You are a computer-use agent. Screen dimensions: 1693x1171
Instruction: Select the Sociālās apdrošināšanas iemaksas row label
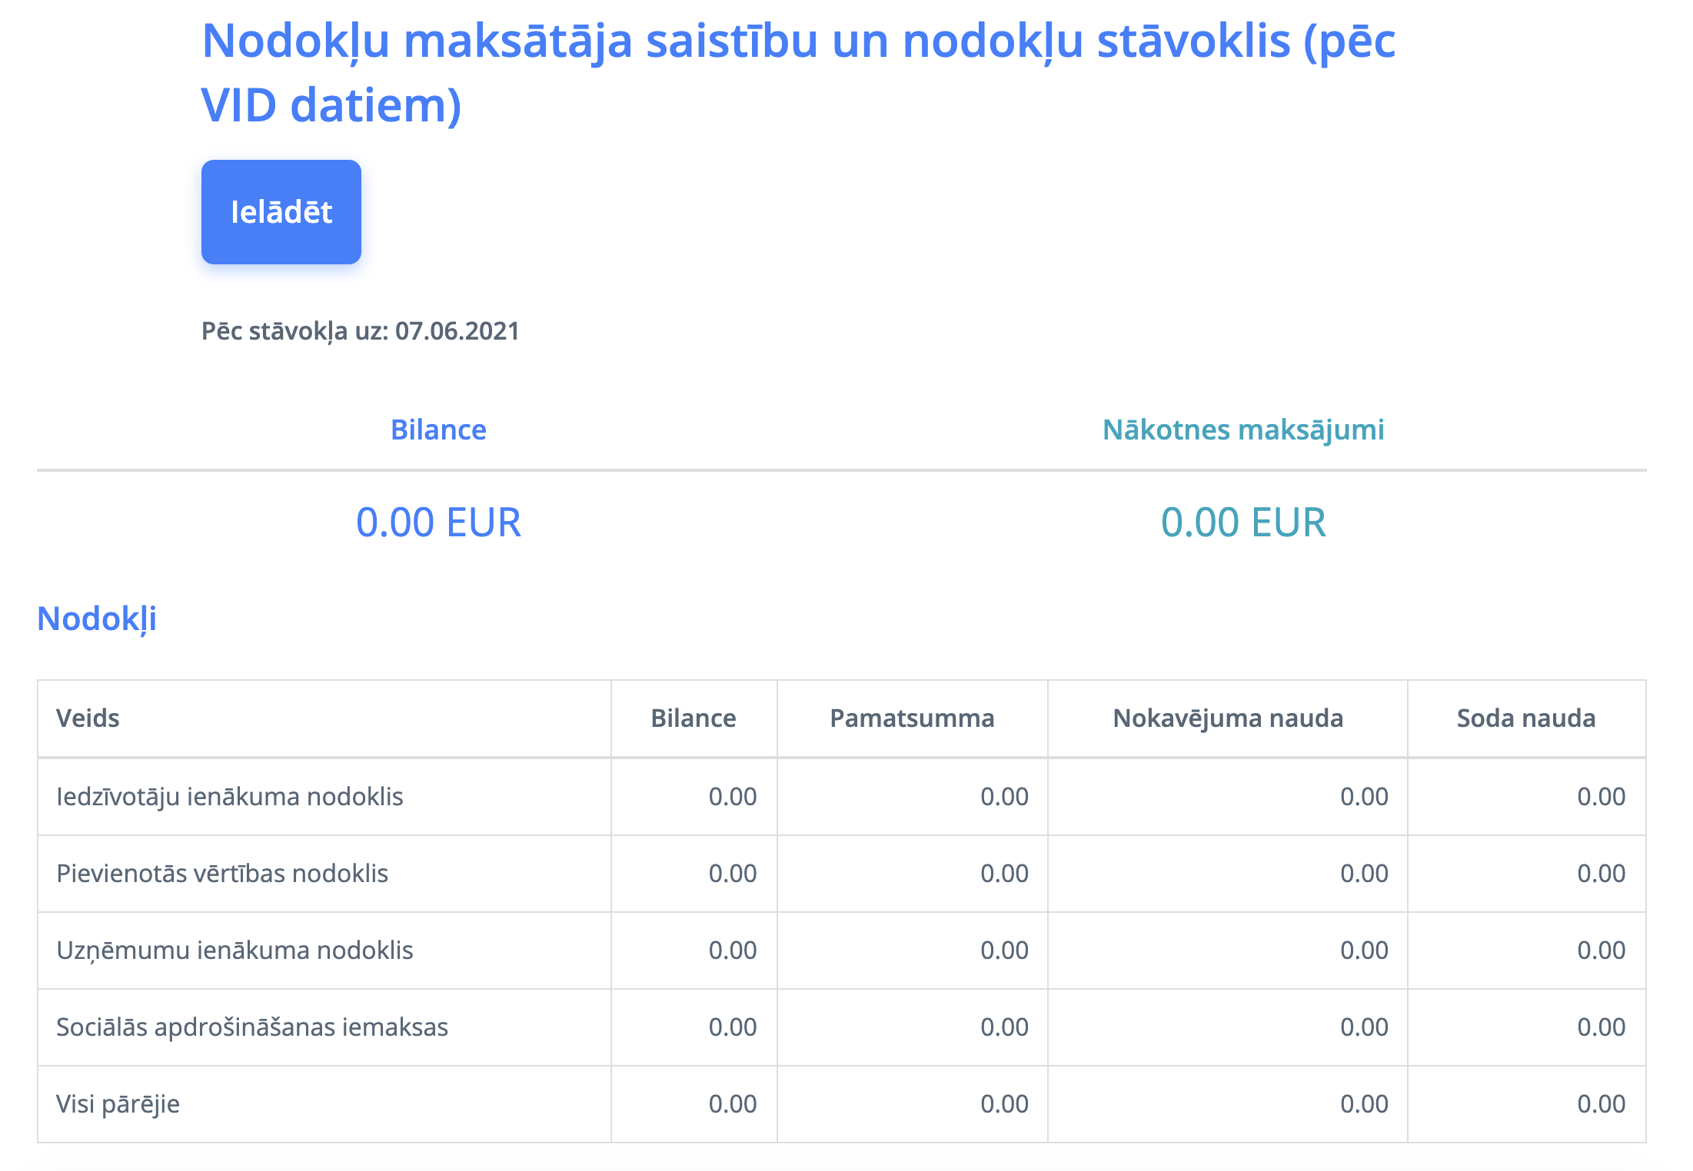pos(252,1027)
